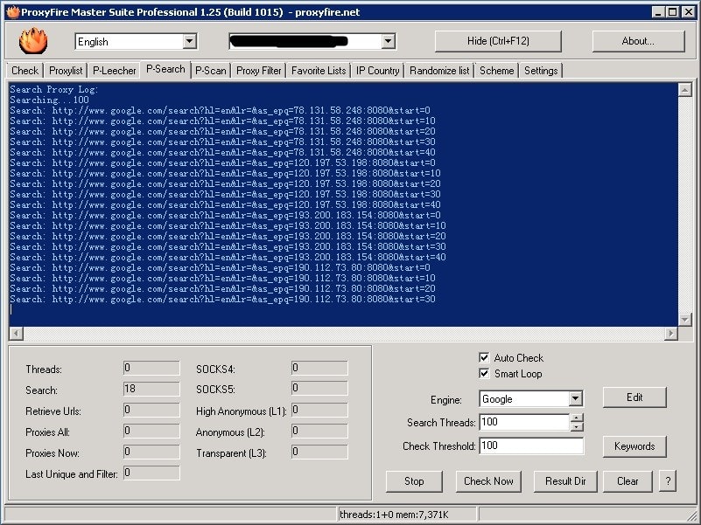Click the Last Unique and Filter field
The image size is (701, 525).
(x=151, y=473)
